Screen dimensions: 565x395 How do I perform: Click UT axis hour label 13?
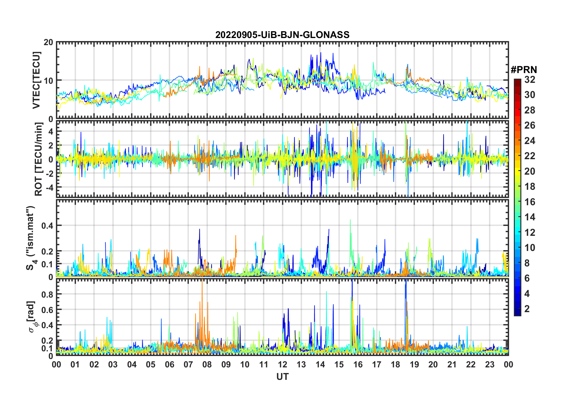coord(302,364)
